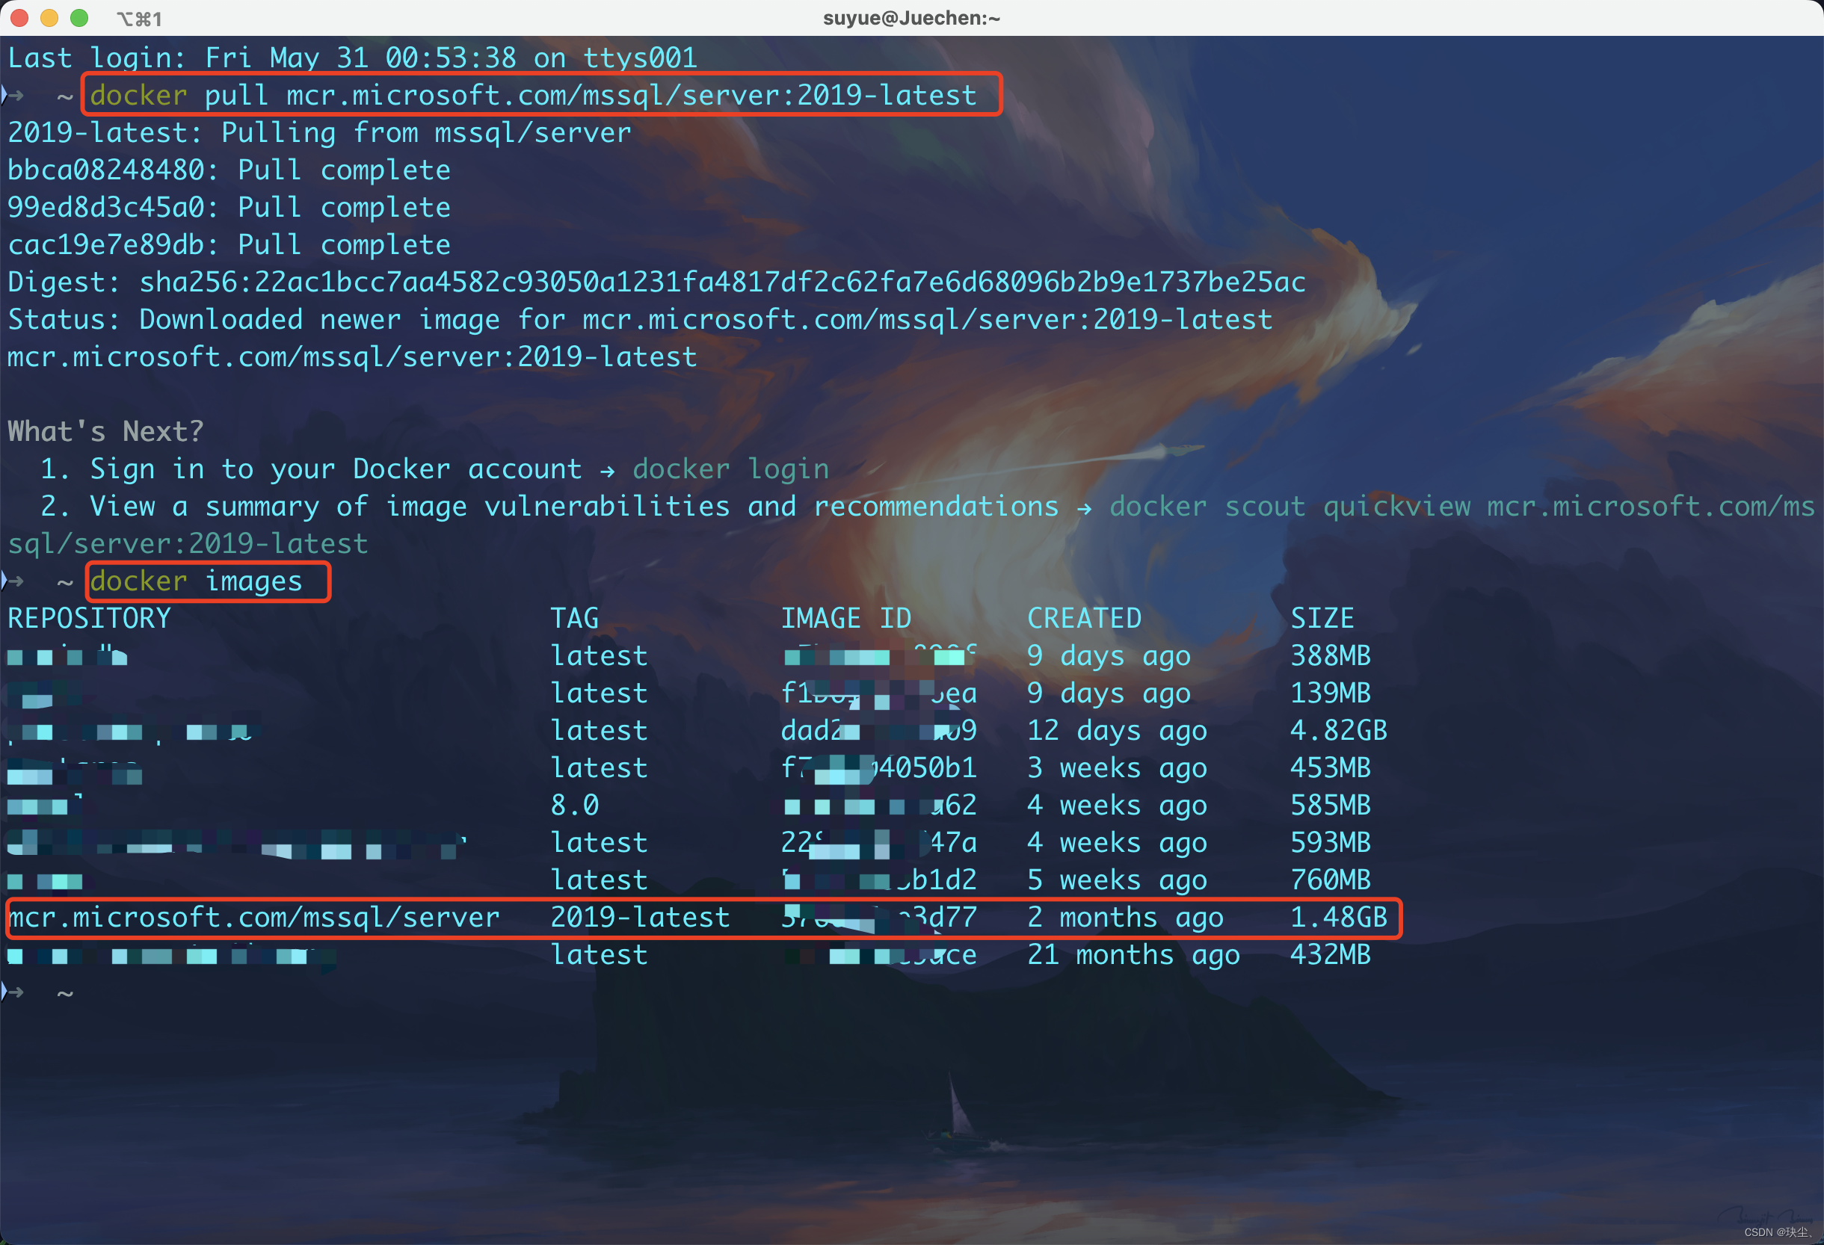Click '2019-latest: Pulling from mssql/server' line

tap(319, 132)
